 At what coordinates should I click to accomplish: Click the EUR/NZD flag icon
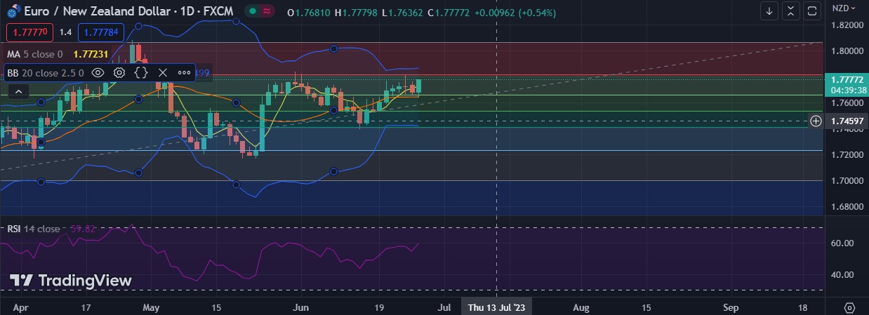point(12,11)
